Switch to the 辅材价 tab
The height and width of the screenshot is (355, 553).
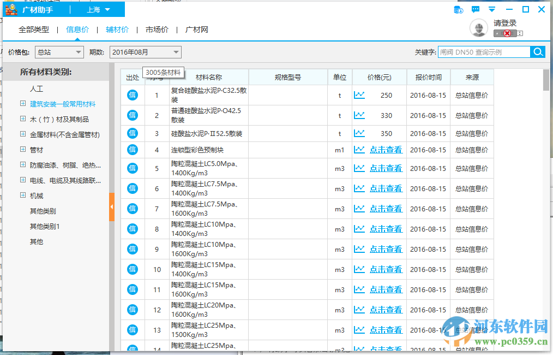[117, 29]
